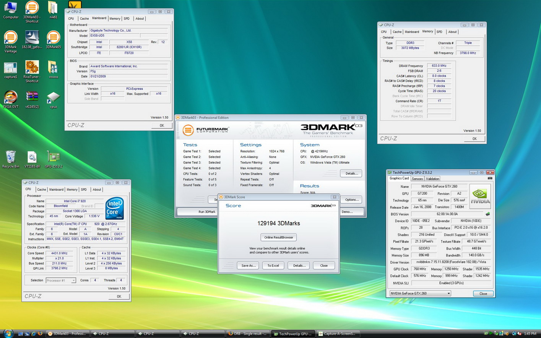Switch to Sensors tab in GPU-Z
This screenshot has width=541, height=338.
[x=417, y=179]
